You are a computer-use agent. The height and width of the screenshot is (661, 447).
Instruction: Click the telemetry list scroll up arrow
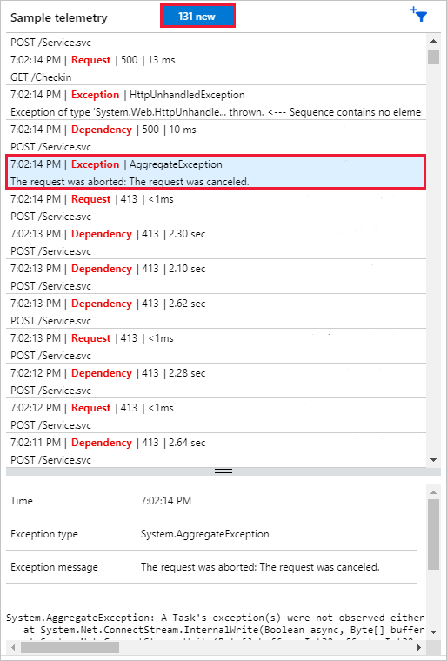(x=433, y=41)
